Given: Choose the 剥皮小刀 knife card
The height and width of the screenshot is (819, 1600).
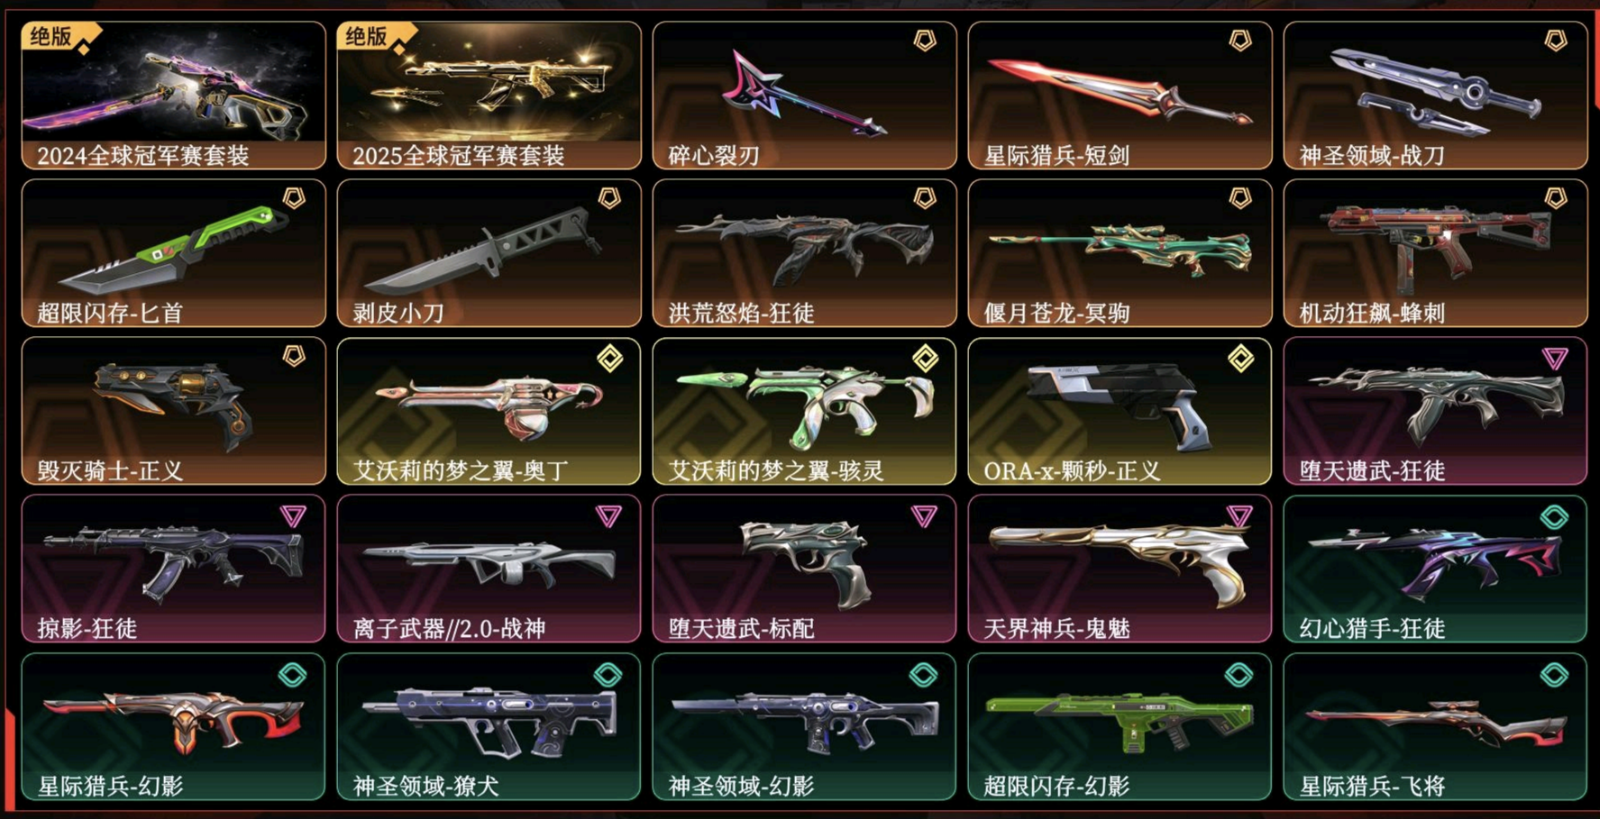Looking at the screenshot, I should tap(489, 253).
